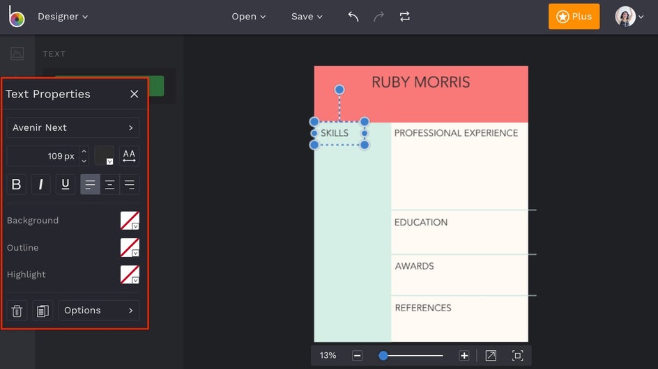Click the fit-to-screen icon

point(517,356)
